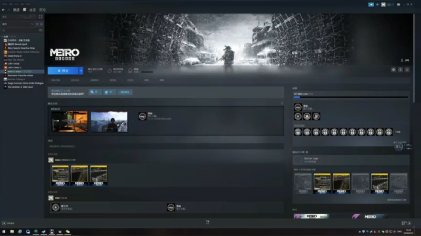Open first Metro DLC banner
This screenshot has height=236, width=421.
point(312,216)
